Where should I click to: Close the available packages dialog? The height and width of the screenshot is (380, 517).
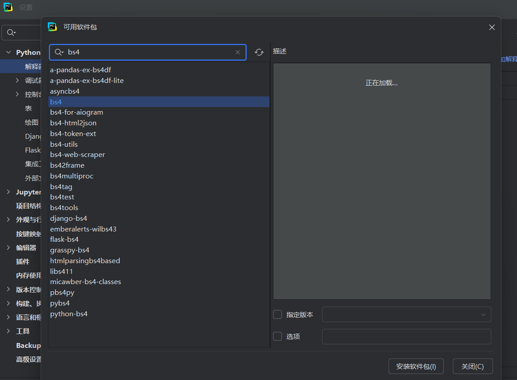pyautogui.click(x=492, y=27)
